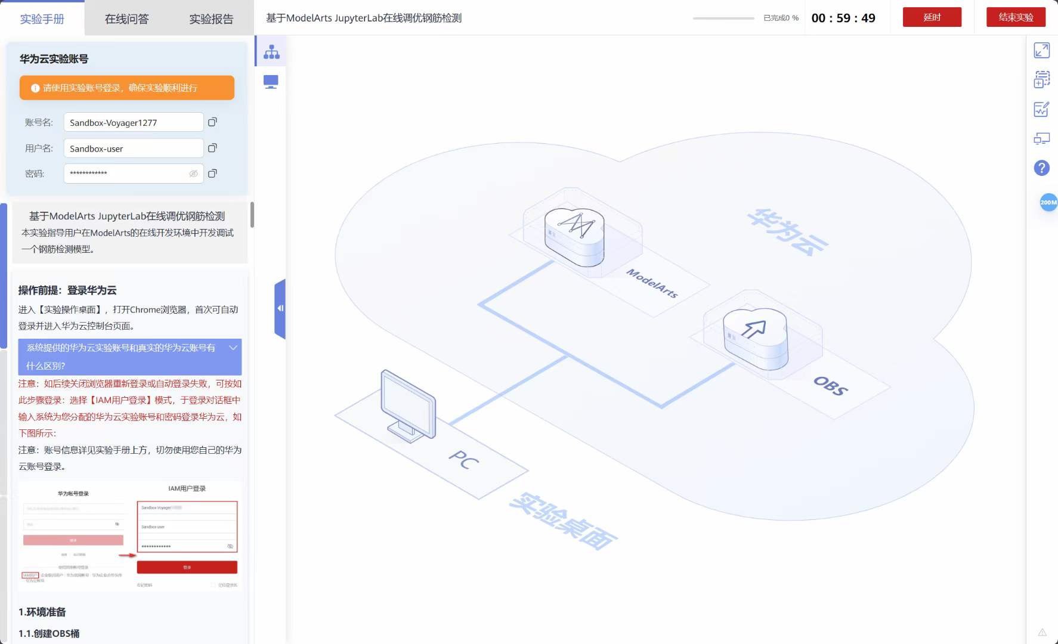
Task: Click the fullscreen expand icon
Action: click(1041, 51)
